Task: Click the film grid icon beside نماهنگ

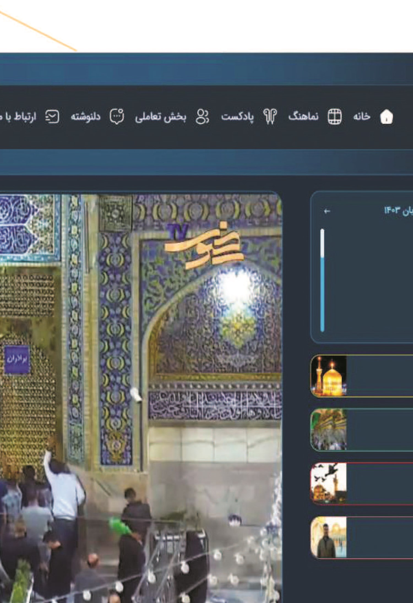Action: (335, 117)
